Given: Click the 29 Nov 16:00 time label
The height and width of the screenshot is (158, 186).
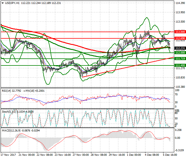Looking at the screenshot, I should point(117,155).
